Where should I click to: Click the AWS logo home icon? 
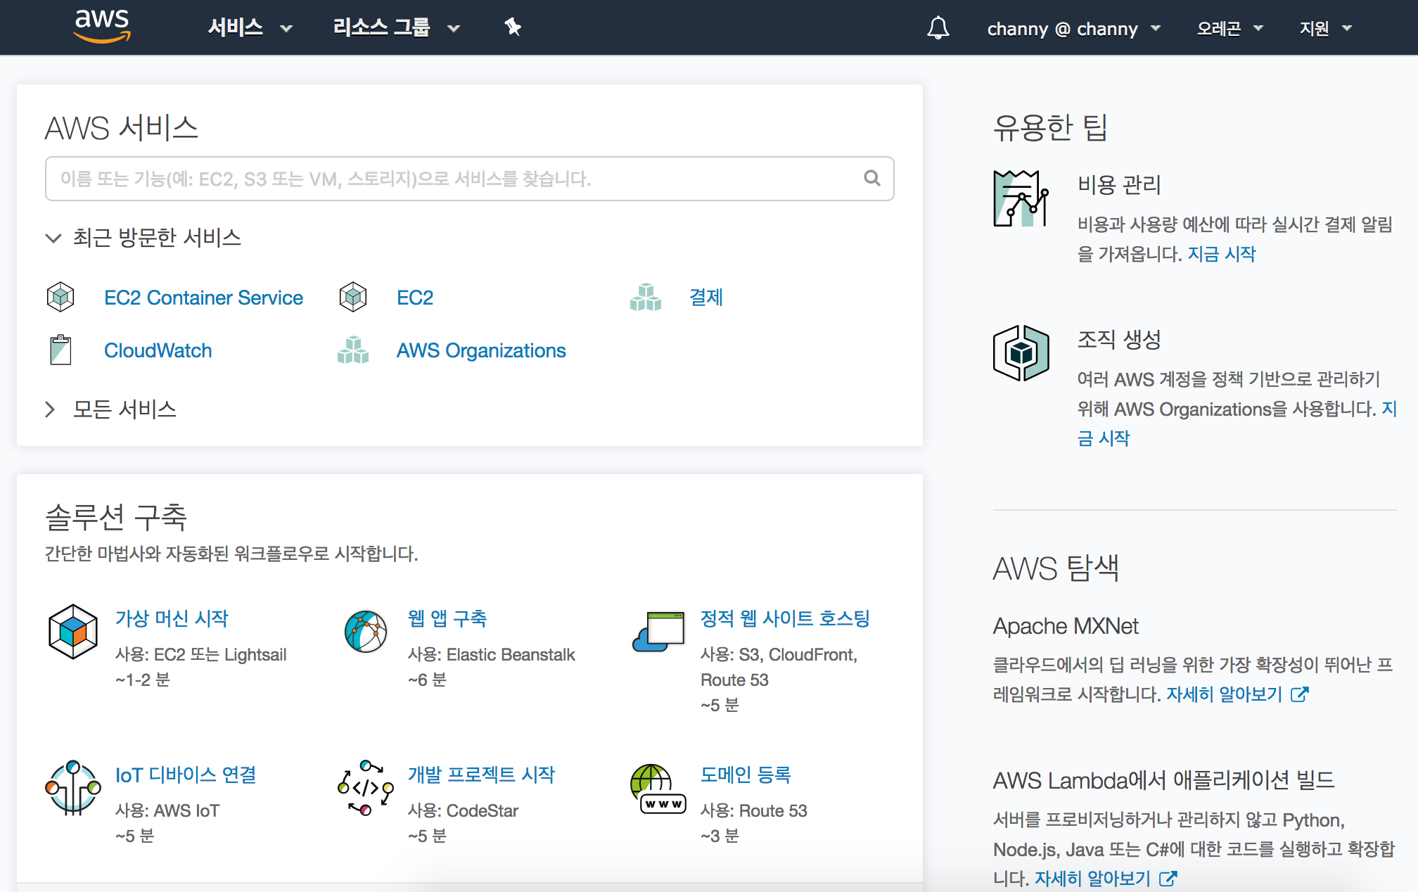pos(102,26)
